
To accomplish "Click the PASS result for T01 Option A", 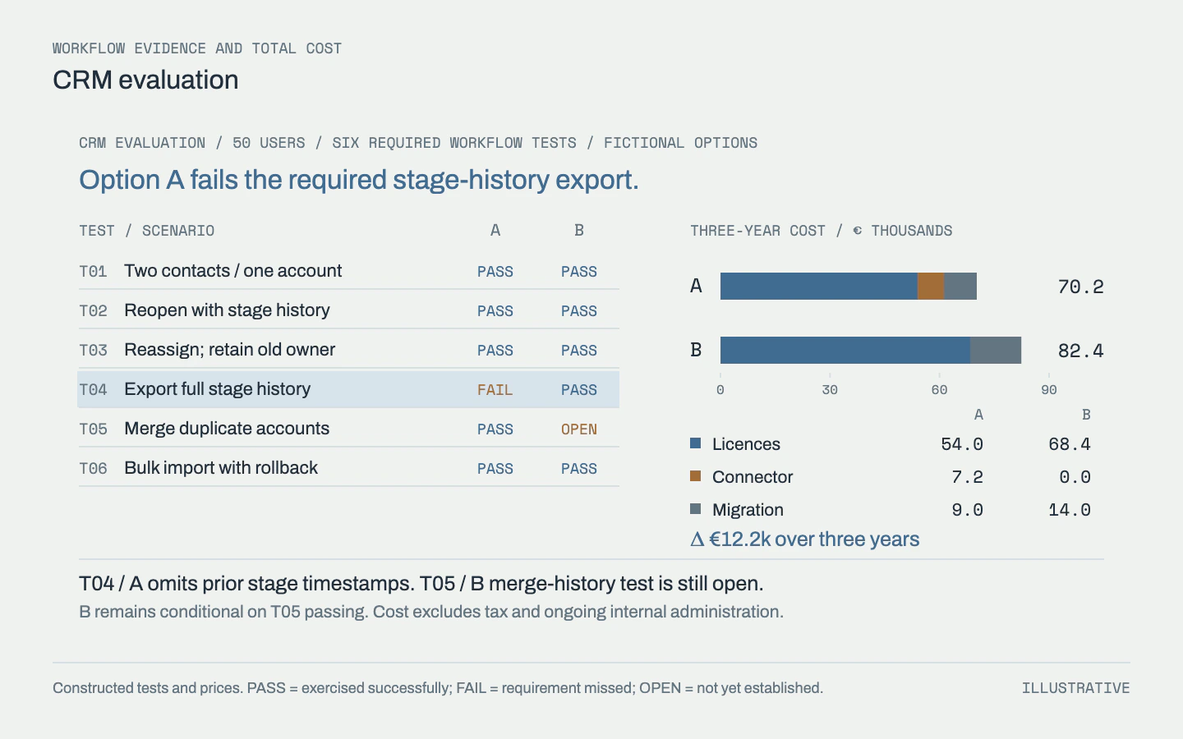I will (x=495, y=272).
